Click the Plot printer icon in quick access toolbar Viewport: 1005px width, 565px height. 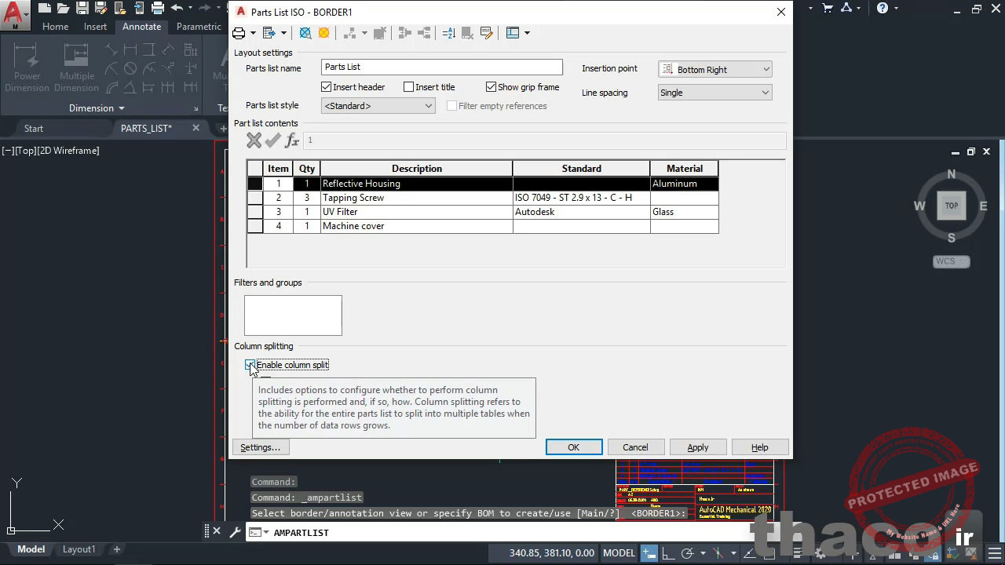[x=157, y=9]
